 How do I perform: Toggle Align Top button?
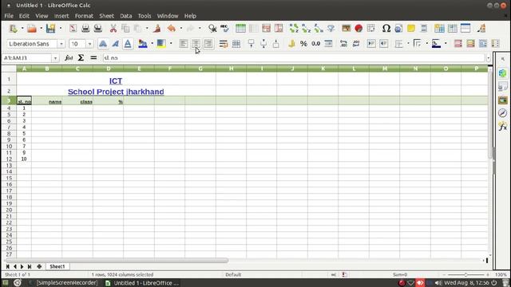point(251,44)
